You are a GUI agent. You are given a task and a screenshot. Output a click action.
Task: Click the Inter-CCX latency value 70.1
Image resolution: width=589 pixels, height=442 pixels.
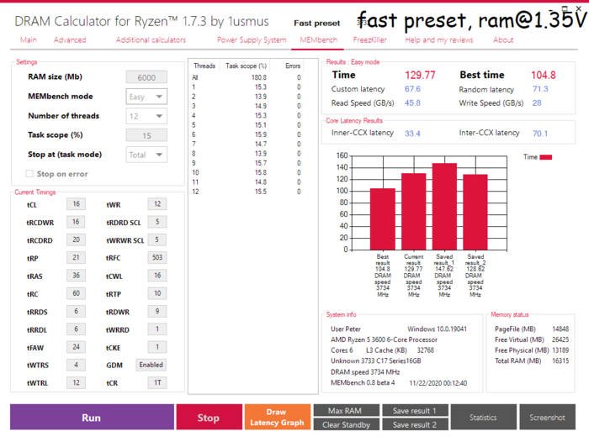tap(540, 134)
